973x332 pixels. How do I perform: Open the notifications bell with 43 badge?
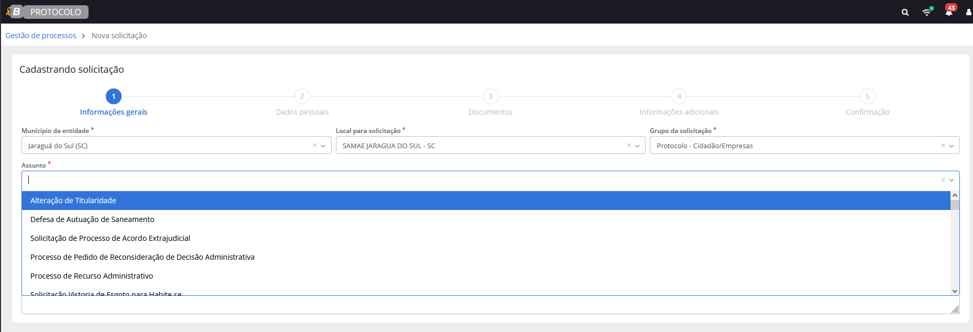click(x=949, y=12)
